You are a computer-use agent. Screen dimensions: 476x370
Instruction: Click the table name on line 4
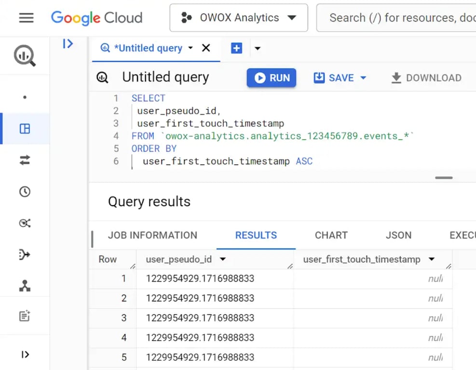point(286,136)
